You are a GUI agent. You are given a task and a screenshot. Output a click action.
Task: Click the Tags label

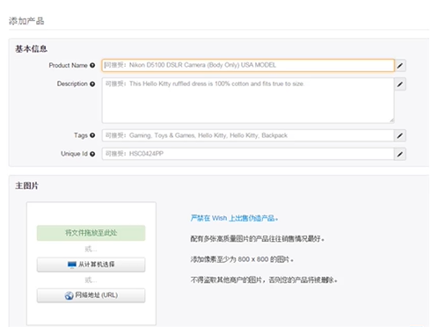81,135
